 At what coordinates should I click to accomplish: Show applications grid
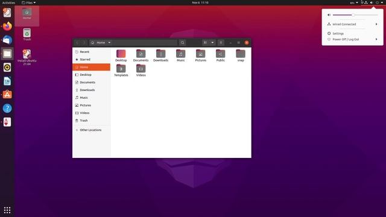pyautogui.click(x=7, y=210)
